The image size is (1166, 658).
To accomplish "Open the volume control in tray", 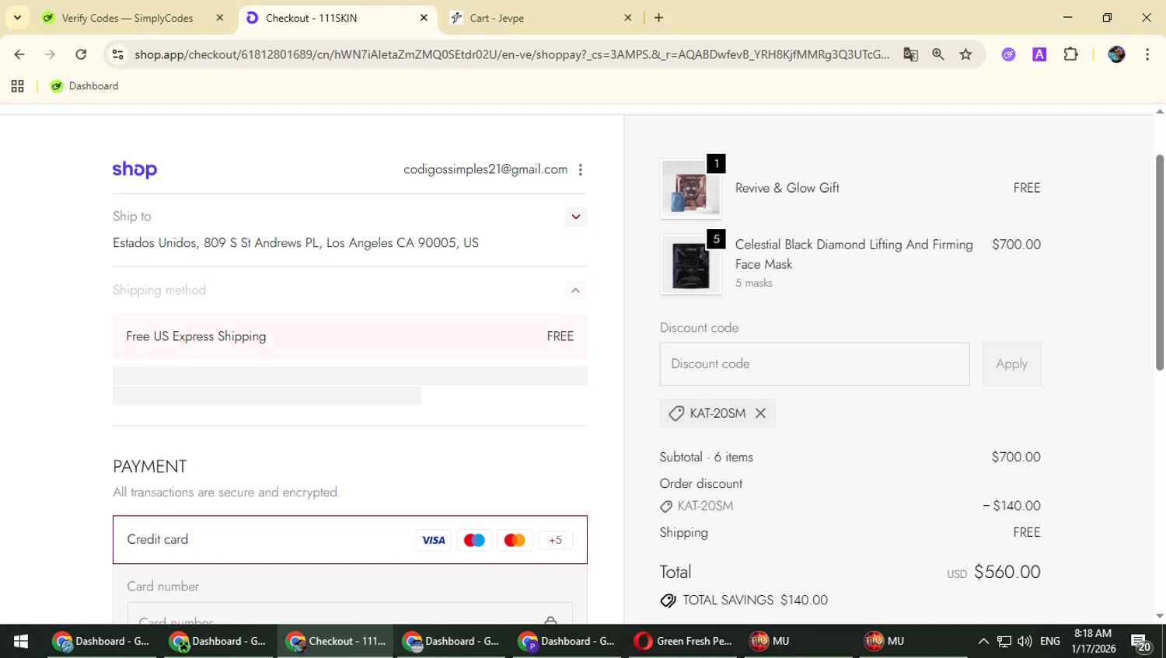I will [x=1025, y=641].
